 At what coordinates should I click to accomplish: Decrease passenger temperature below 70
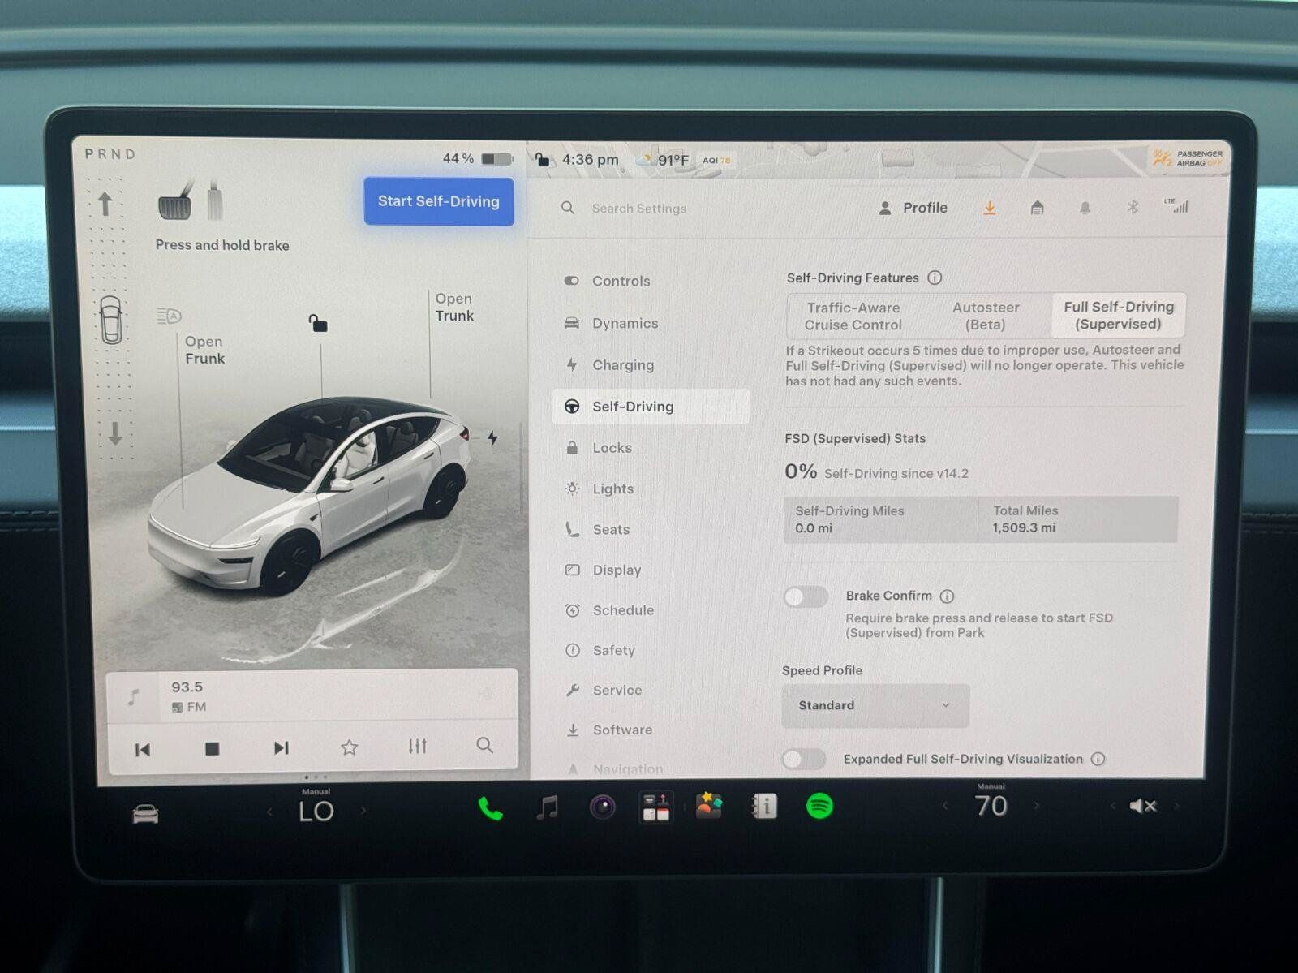point(945,806)
